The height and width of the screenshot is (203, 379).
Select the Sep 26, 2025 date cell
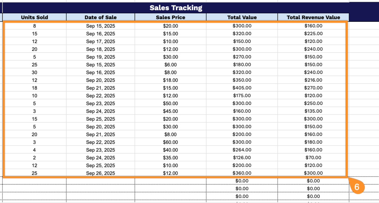[x=101, y=173]
